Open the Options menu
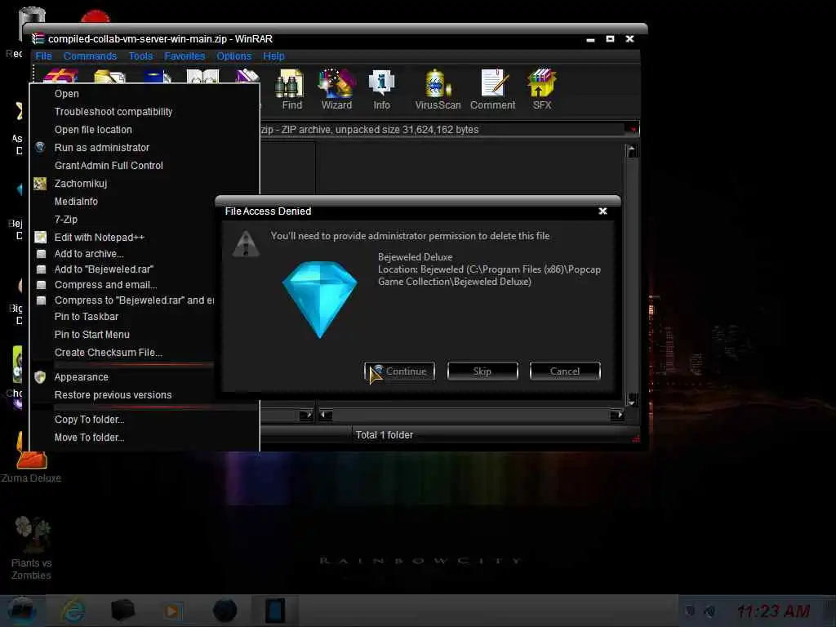836x627 pixels. pyautogui.click(x=233, y=56)
